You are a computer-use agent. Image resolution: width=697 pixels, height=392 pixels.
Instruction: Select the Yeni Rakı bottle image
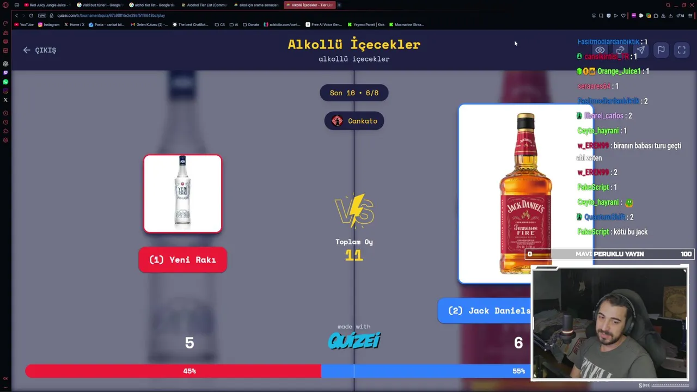(182, 194)
